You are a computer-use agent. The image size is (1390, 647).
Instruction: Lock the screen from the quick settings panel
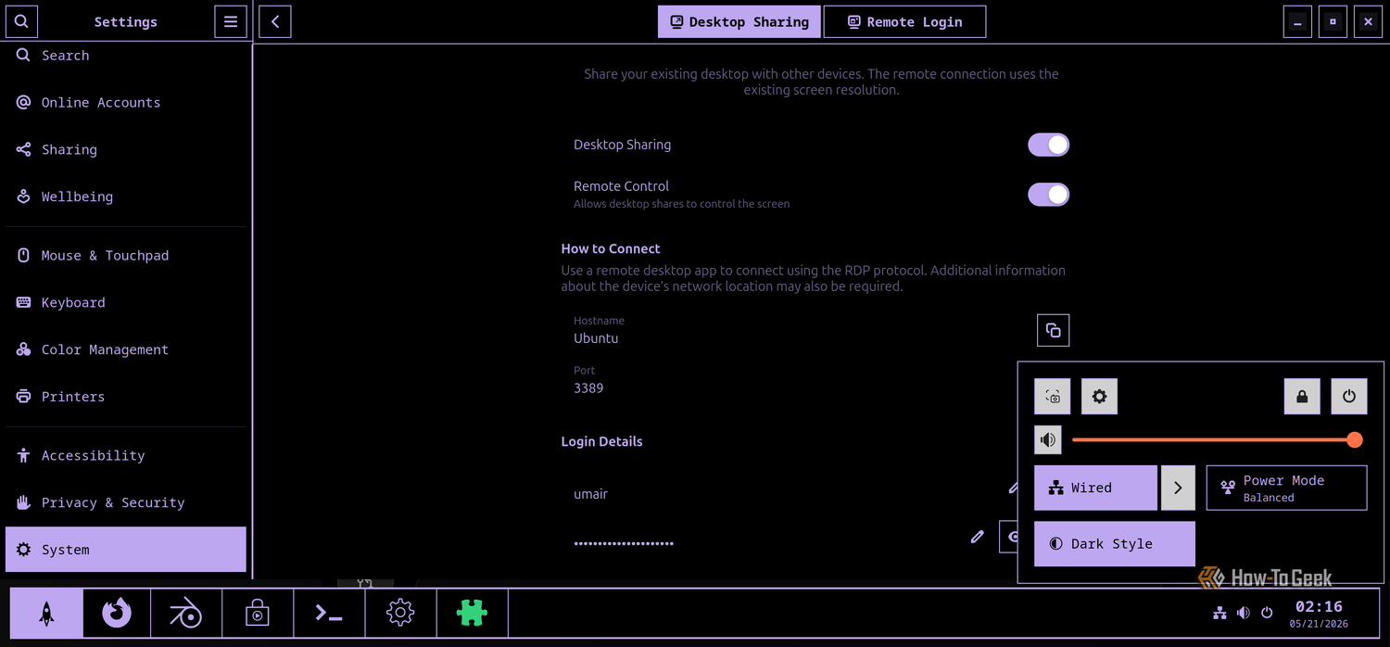coord(1302,397)
